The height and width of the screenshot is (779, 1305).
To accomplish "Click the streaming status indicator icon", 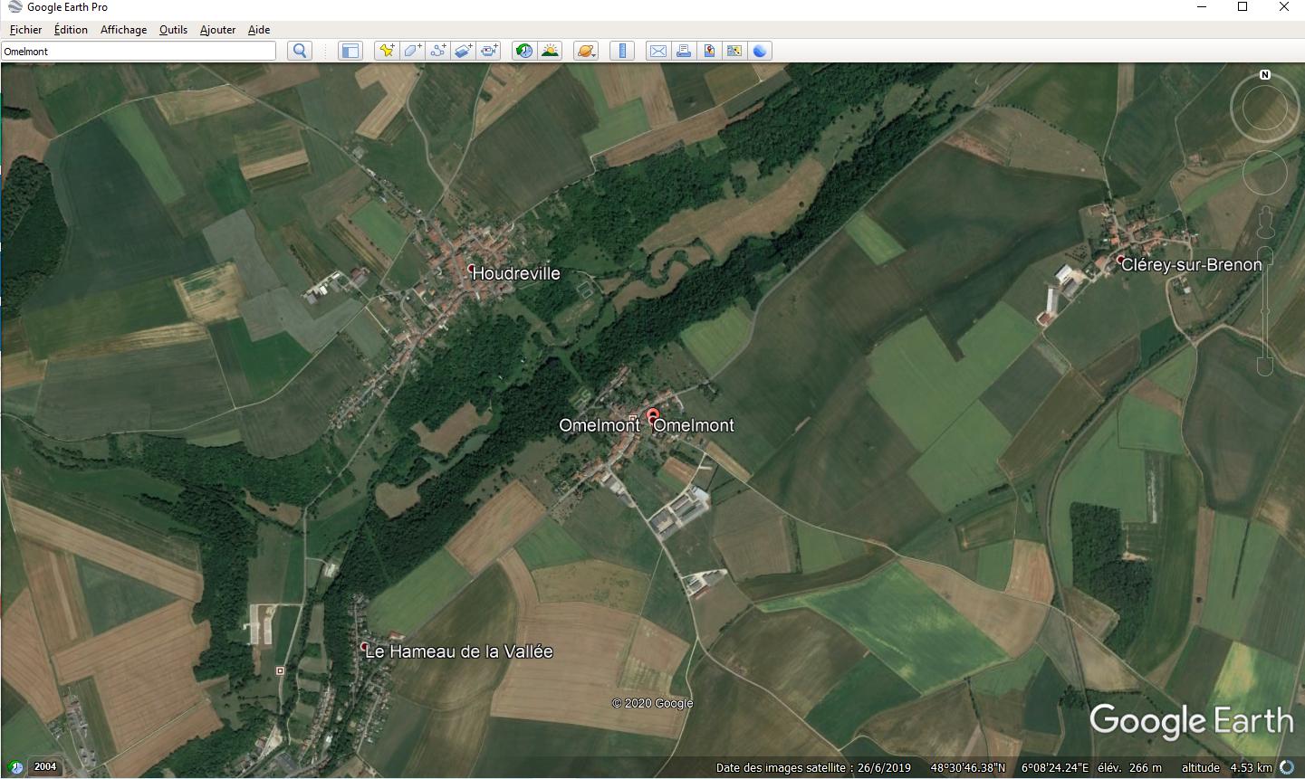I will pos(1287,767).
